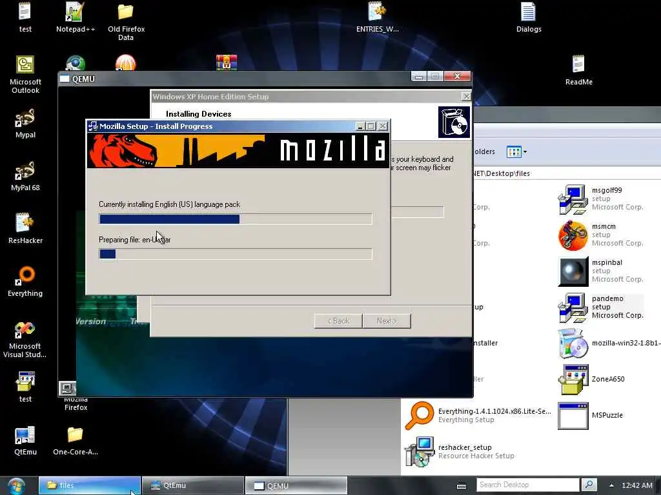Screen dimensions: 661x495
Task: Launch Microsoft Visual Studio shortcut
Action: [x=25, y=339]
